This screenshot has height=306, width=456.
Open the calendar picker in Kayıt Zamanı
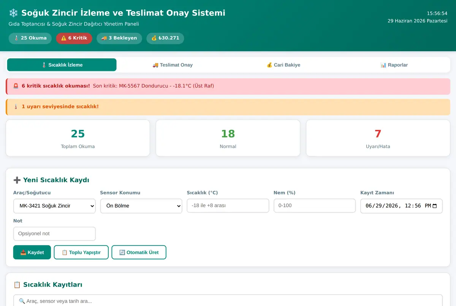coord(435,206)
